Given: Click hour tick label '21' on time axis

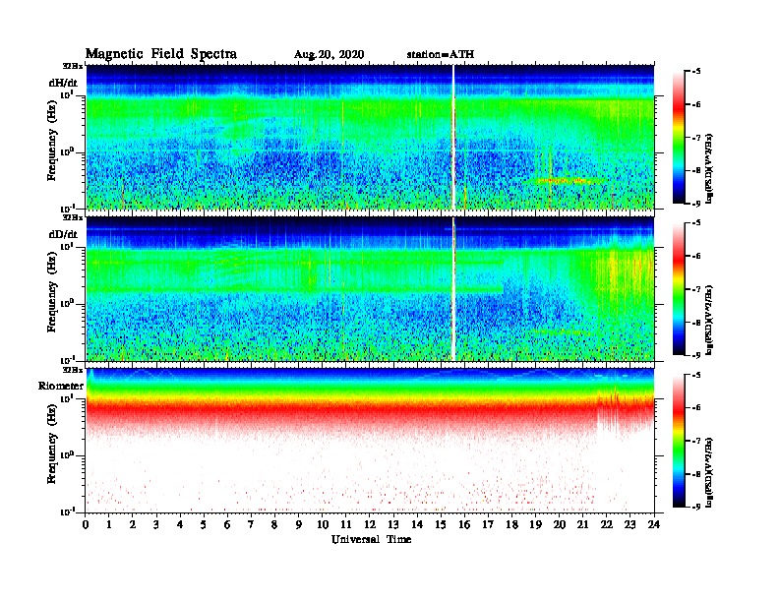Looking at the screenshot, I should [582, 524].
